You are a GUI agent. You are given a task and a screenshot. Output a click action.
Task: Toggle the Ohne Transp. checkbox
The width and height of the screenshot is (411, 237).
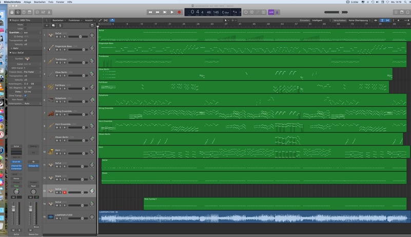click(26, 96)
